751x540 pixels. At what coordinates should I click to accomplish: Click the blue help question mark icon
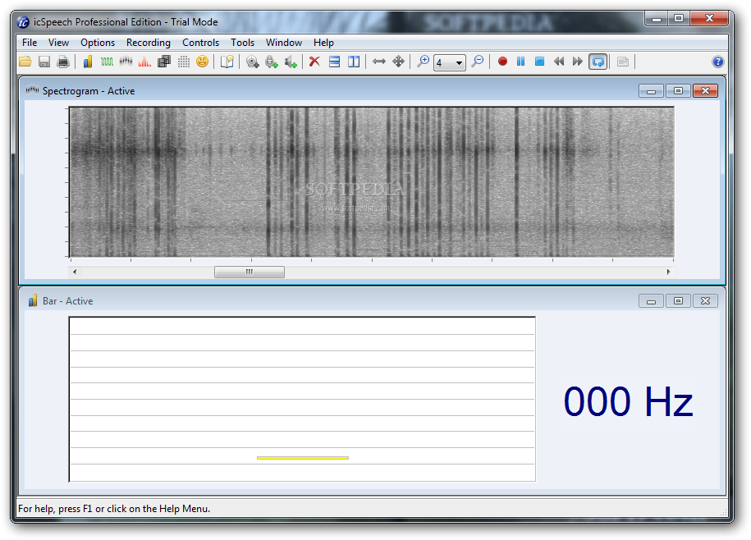[717, 62]
